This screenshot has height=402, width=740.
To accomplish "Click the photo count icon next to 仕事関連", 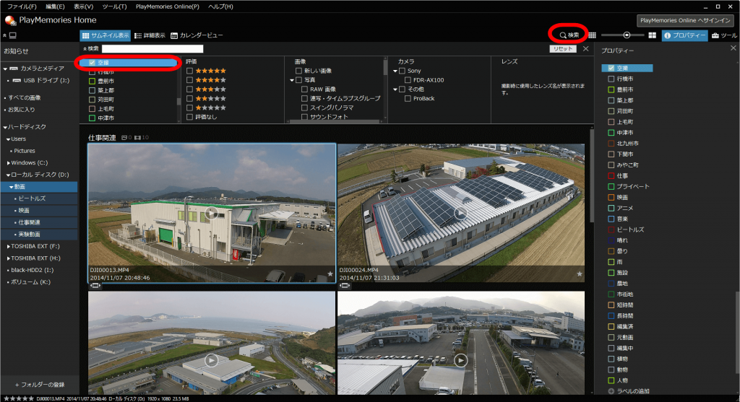I will coord(124,138).
